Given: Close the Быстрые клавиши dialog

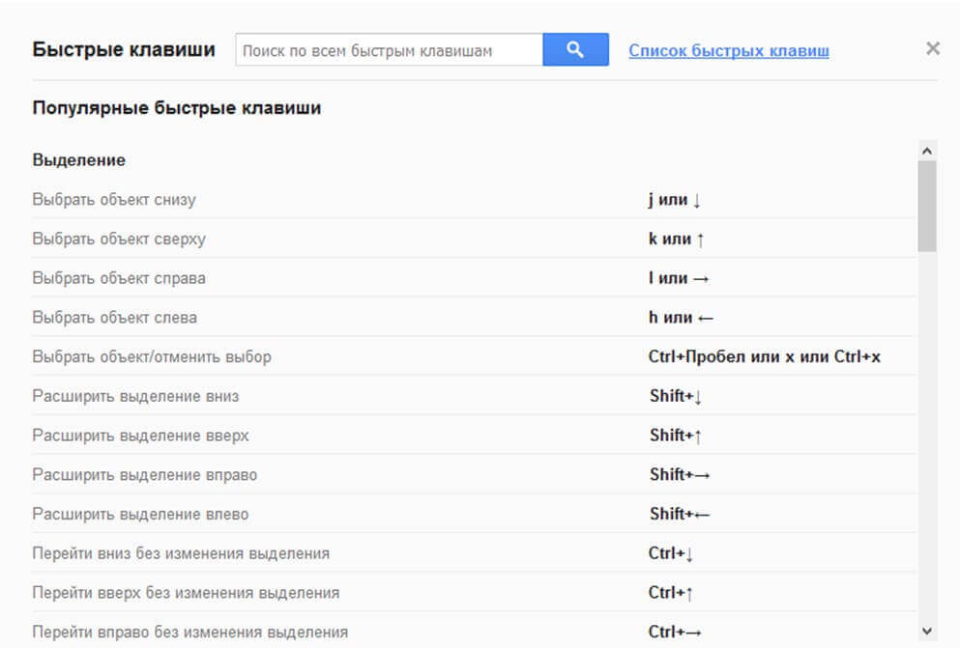Looking at the screenshot, I should (932, 48).
